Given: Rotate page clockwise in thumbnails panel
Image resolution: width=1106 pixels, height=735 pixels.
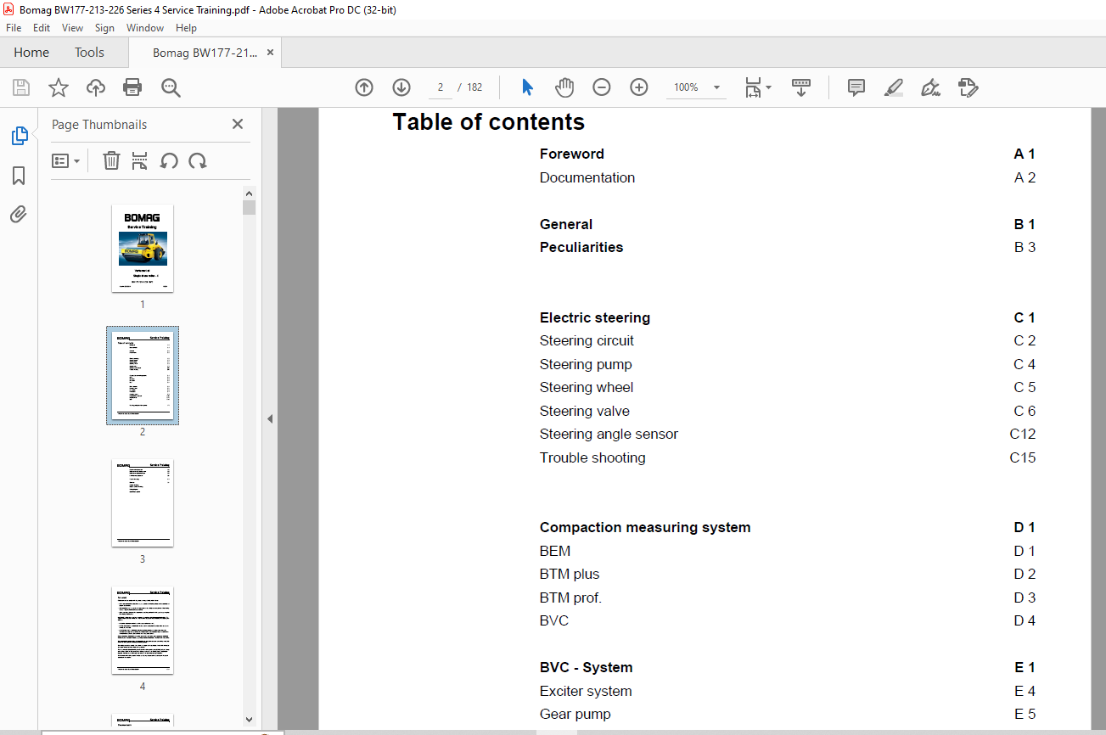Looking at the screenshot, I should pos(198,160).
